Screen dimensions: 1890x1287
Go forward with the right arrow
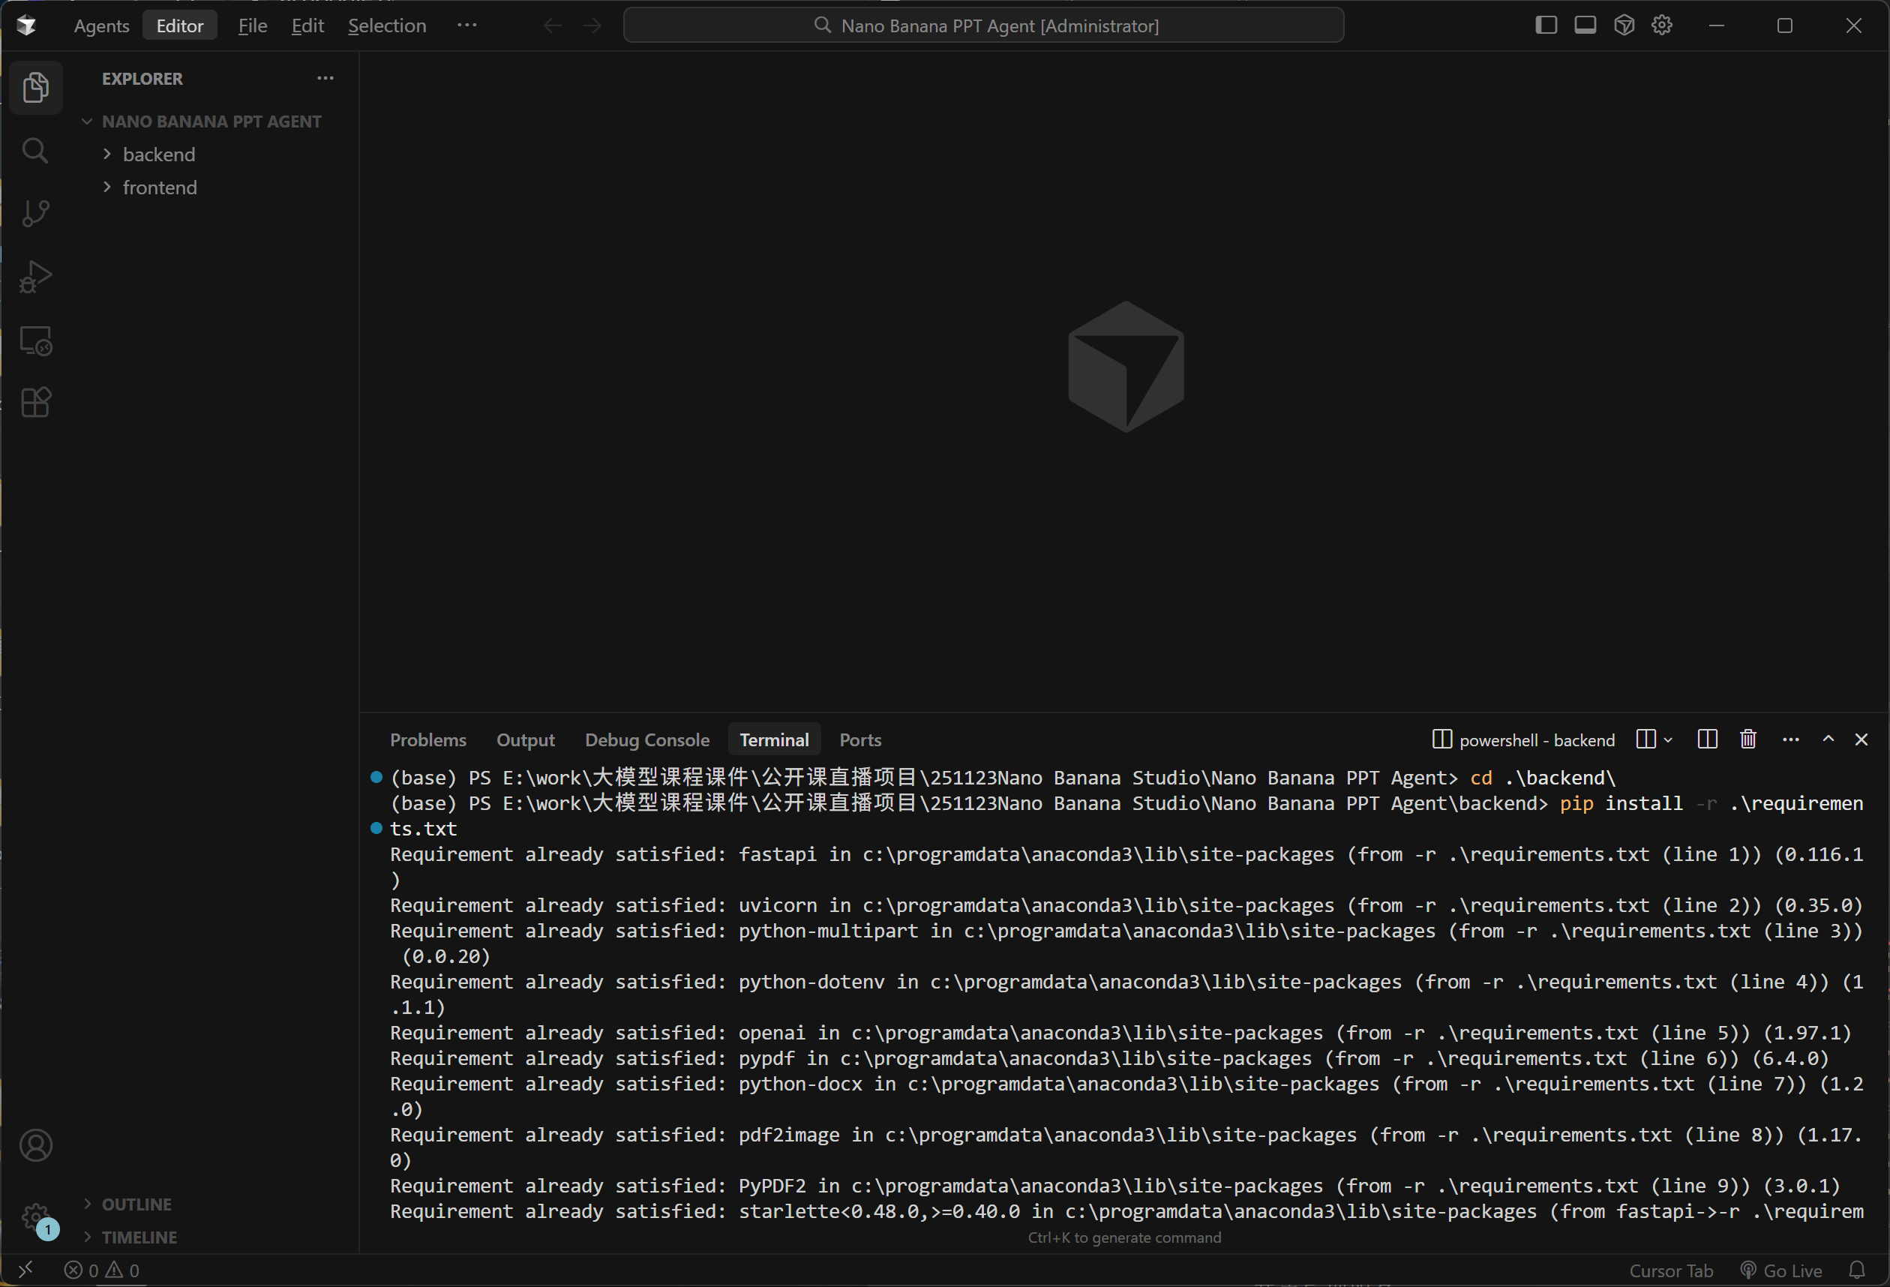point(592,26)
